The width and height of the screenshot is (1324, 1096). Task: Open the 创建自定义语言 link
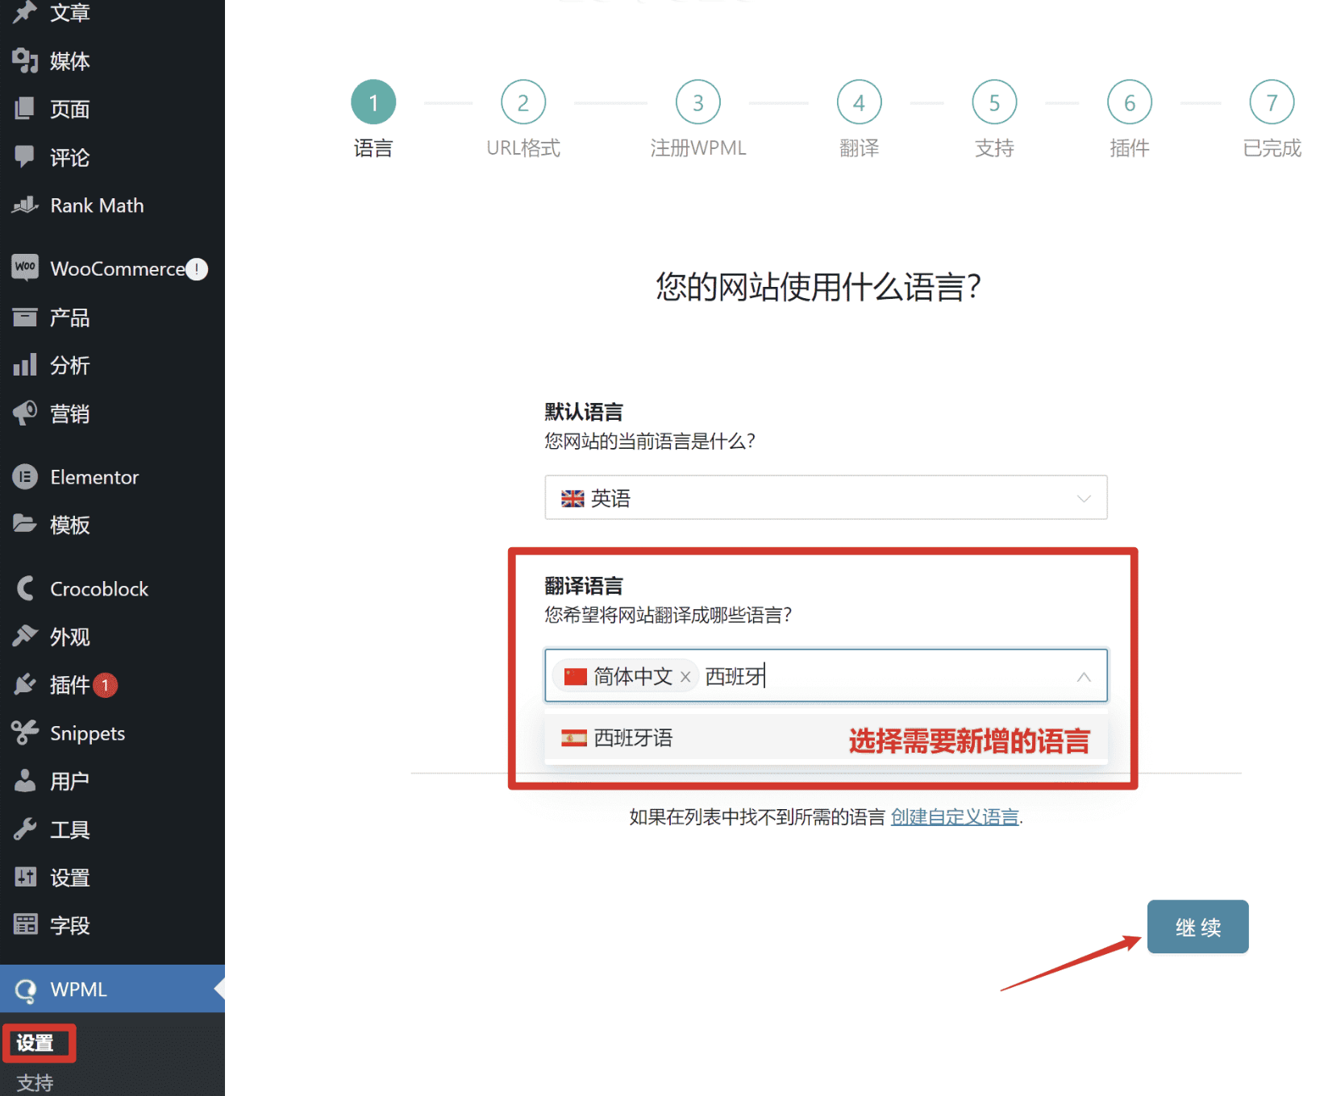pos(954,816)
